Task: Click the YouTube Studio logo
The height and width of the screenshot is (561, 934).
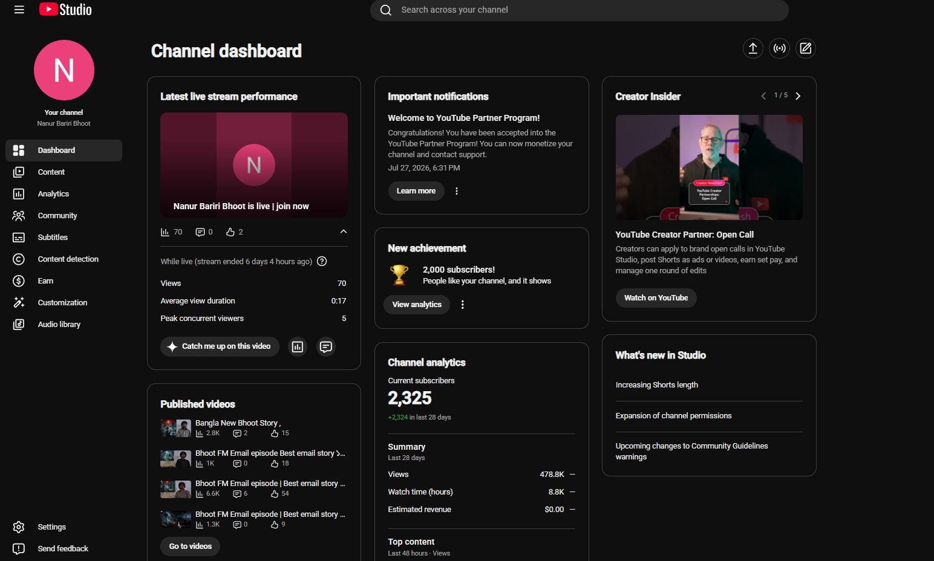Action: click(65, 10)
